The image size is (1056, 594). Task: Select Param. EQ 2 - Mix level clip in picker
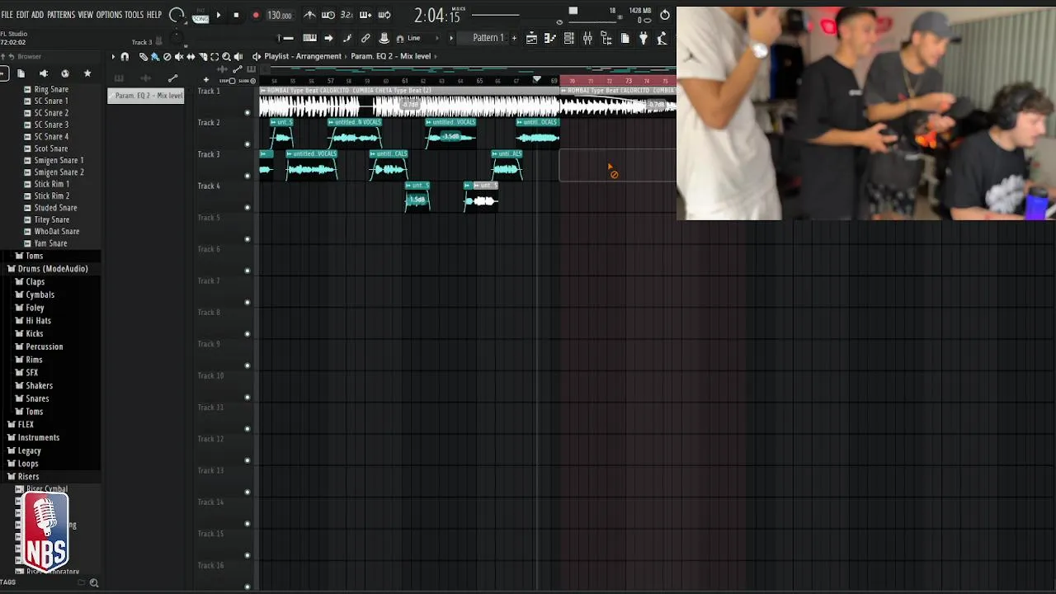pyautogui.click(x=146, y=96)
